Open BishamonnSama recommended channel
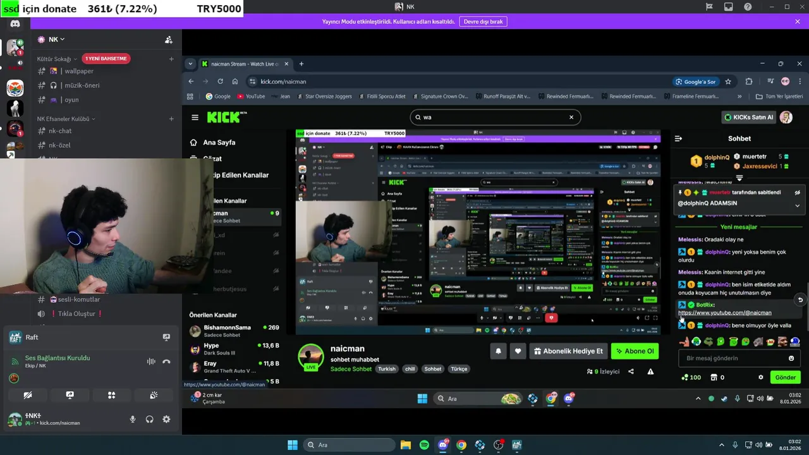This screenshot has width=809, height=455. point(234,331)
